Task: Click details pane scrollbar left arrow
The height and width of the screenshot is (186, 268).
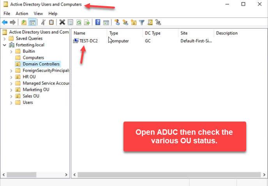Action: (x=74, y=175)
